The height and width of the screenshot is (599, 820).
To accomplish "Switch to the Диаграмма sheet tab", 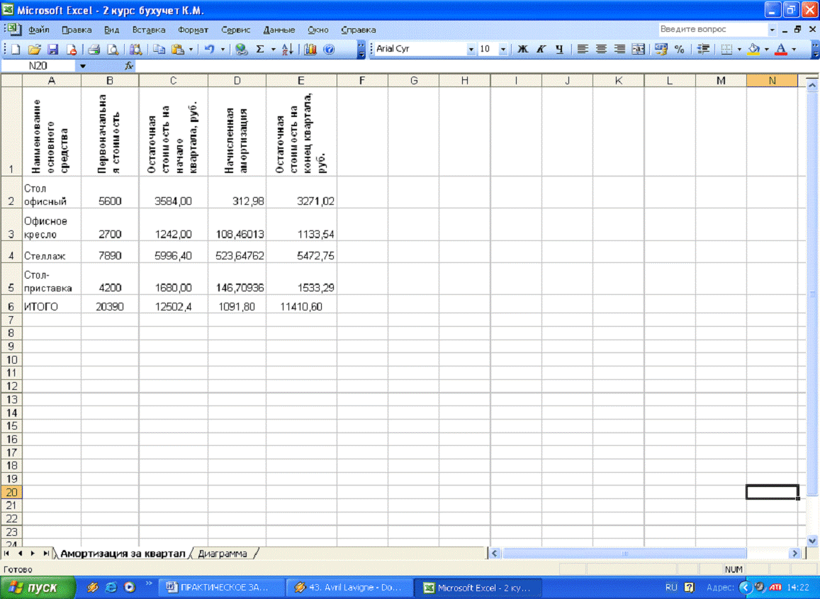I will pos(223,554).
